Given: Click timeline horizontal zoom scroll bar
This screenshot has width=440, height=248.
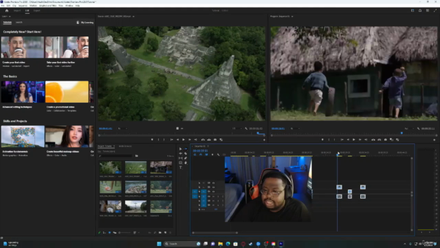Looking at the screenshot, I should point(214,233).
